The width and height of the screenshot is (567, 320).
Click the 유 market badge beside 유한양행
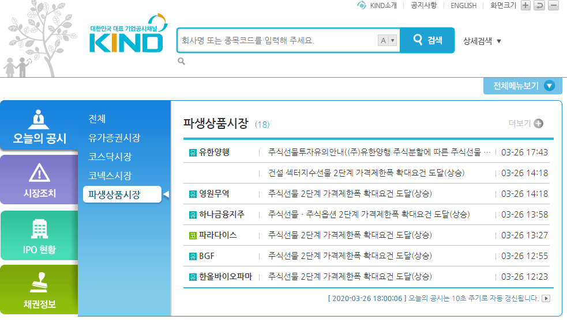193,153
